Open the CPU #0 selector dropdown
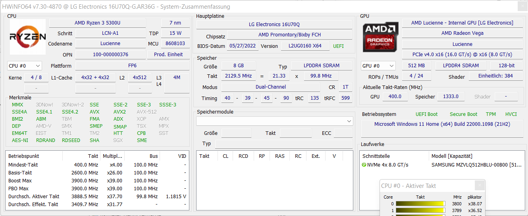Screen dimensions: 528x216 (25, 66)
